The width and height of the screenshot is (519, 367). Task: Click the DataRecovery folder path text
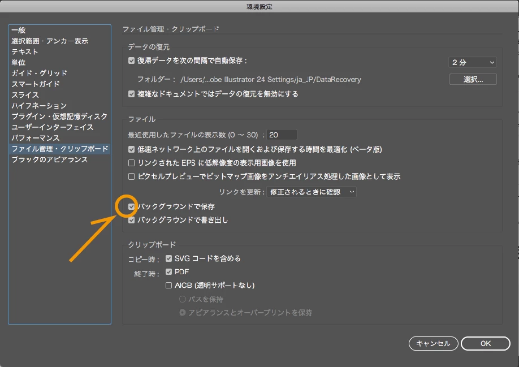(270, 79)
